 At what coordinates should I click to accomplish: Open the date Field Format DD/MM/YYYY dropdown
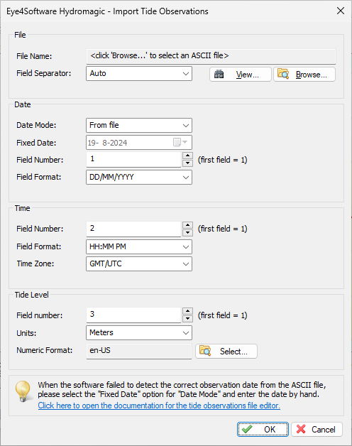point(139,178)
